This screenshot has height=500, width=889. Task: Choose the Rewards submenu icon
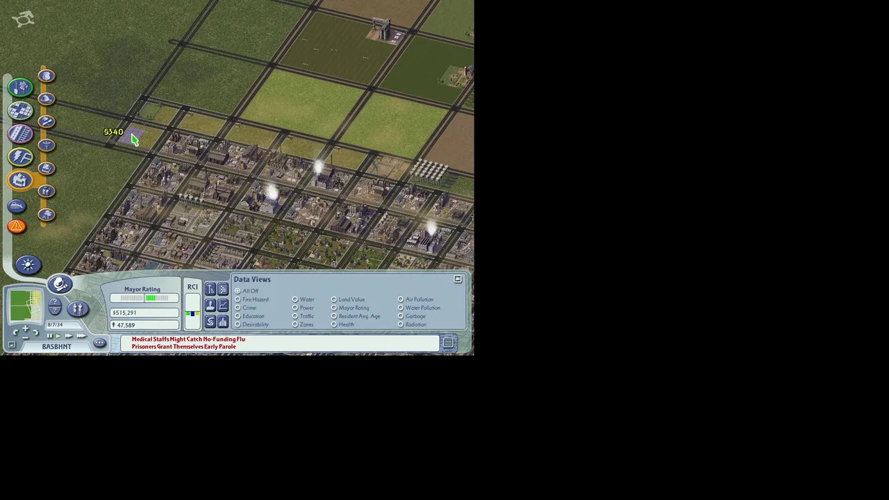47,191
